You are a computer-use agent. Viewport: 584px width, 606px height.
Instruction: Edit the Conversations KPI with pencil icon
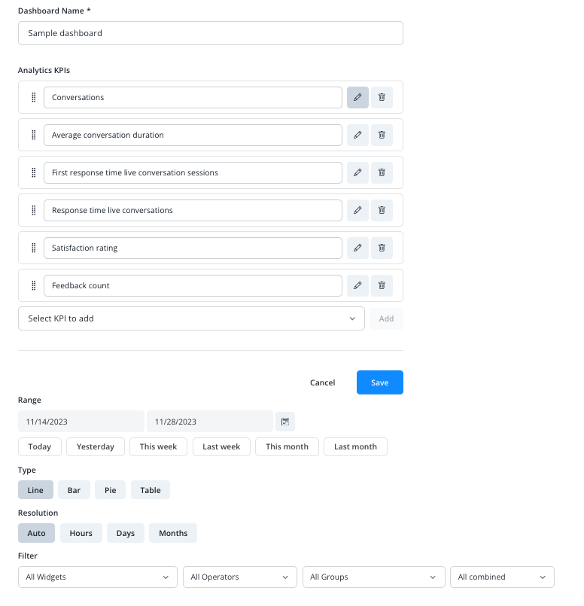point(357,97)
